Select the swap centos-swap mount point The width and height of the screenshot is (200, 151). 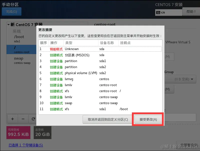click(22, 60)
